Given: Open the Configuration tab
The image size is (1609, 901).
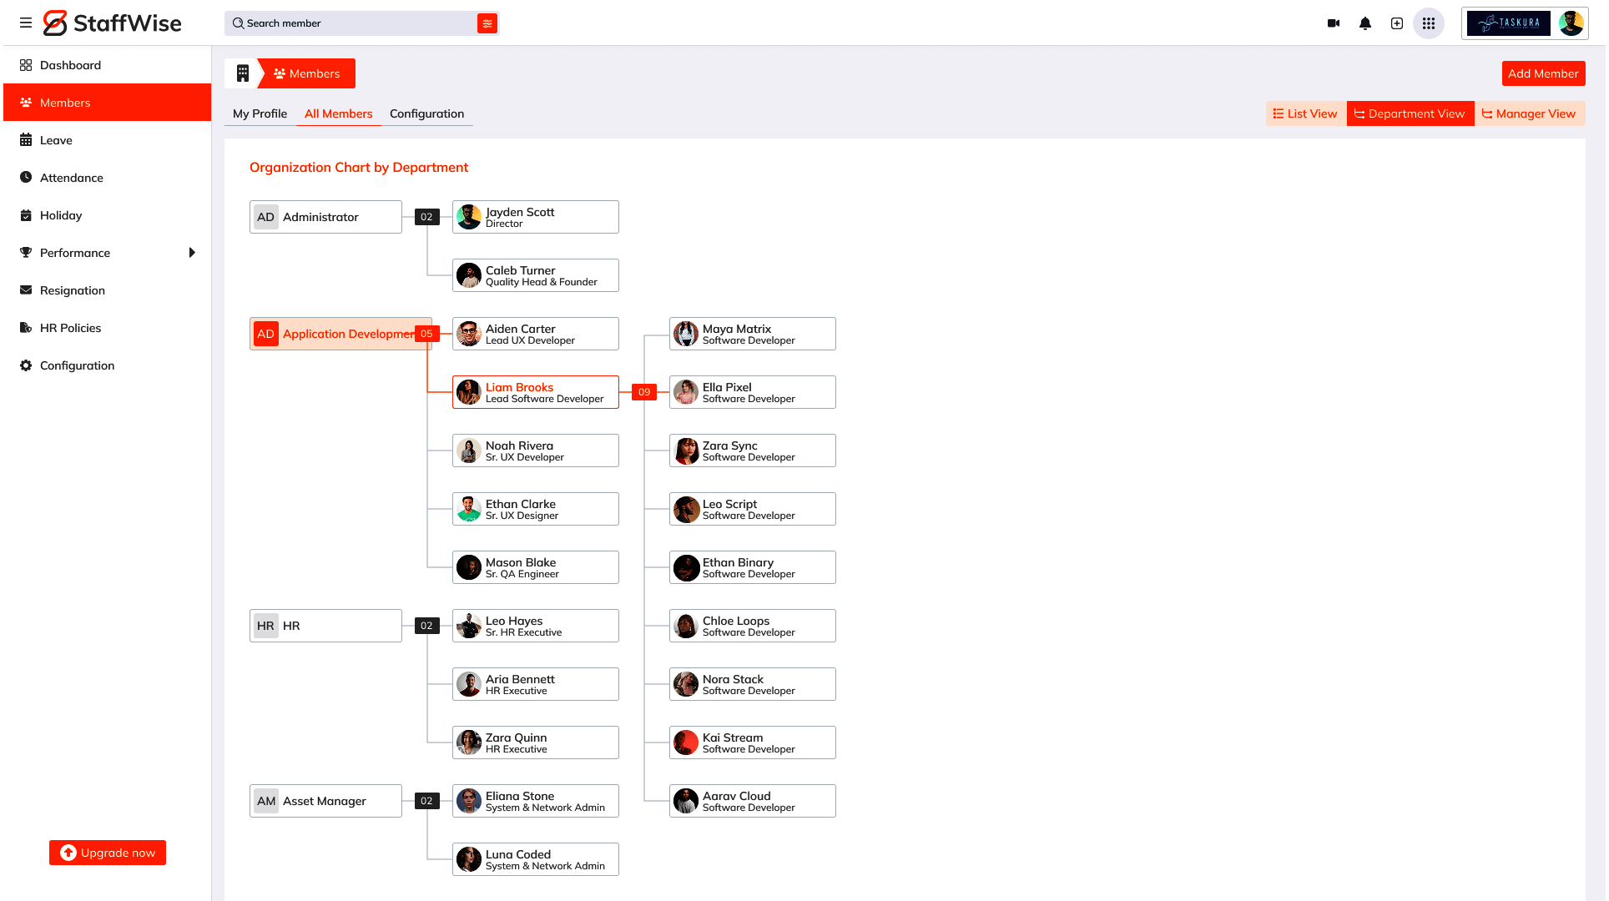Looking at the screenshot, I should [x=426, y=113].
